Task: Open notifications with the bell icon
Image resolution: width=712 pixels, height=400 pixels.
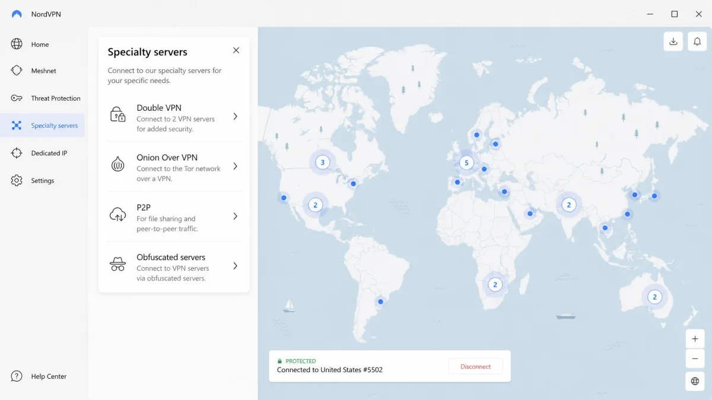Action: (697, 41)
